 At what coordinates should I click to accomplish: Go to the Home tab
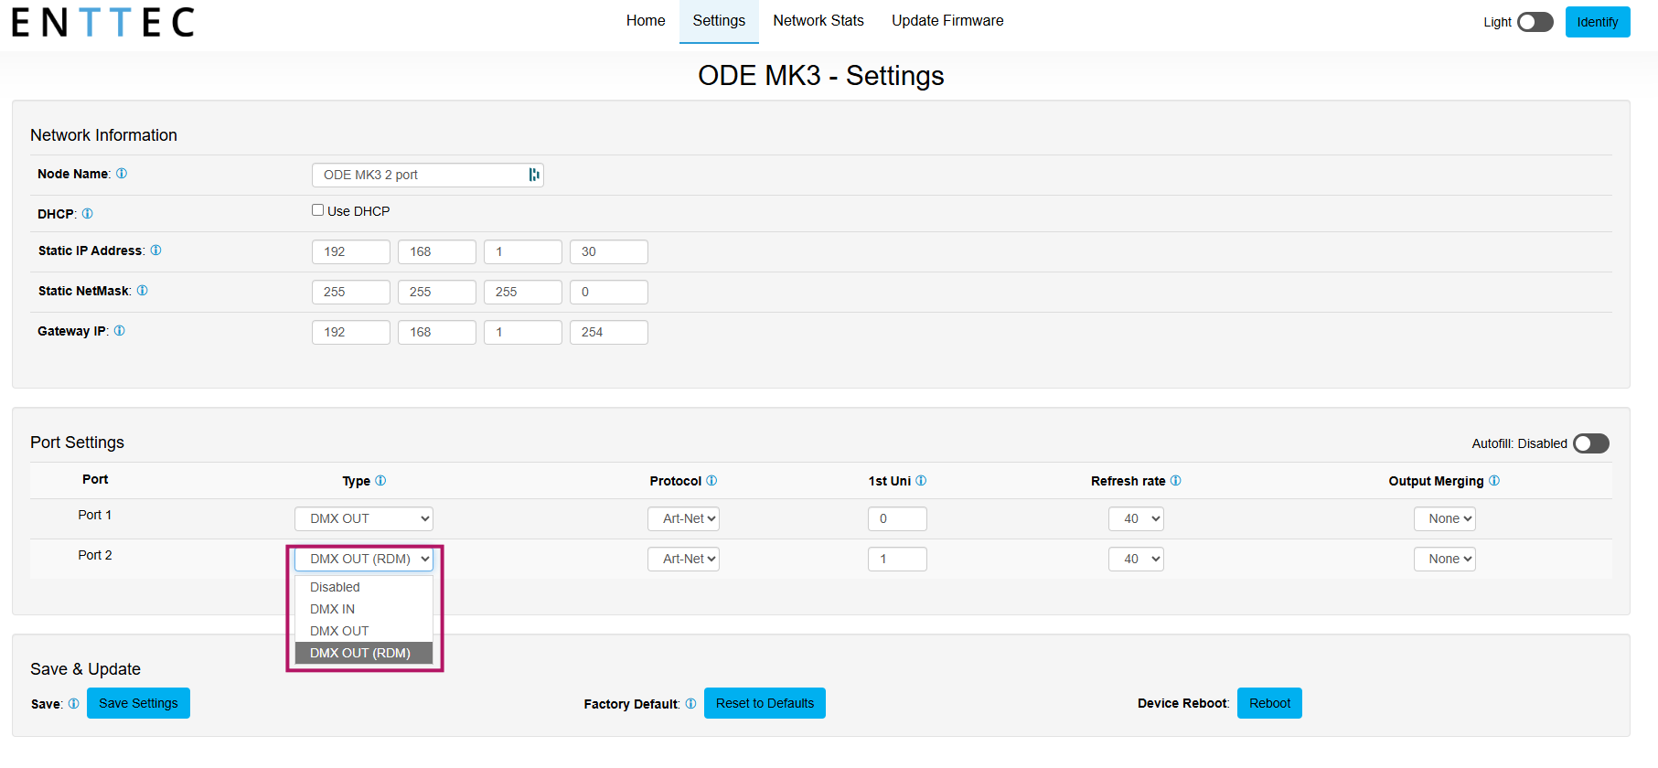(x=646, y=21)
